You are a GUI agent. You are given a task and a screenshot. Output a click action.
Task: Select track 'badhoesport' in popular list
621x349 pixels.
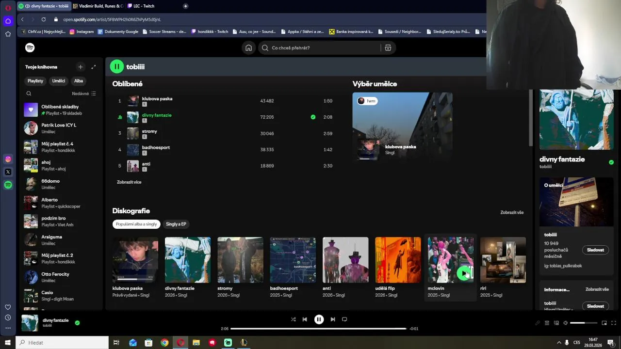coord(225,149)
